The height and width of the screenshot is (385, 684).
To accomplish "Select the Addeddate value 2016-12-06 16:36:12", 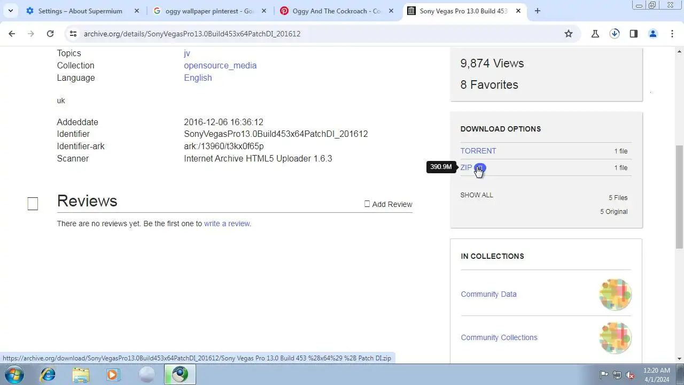I will pyautogui.click(x=223, y=122).
